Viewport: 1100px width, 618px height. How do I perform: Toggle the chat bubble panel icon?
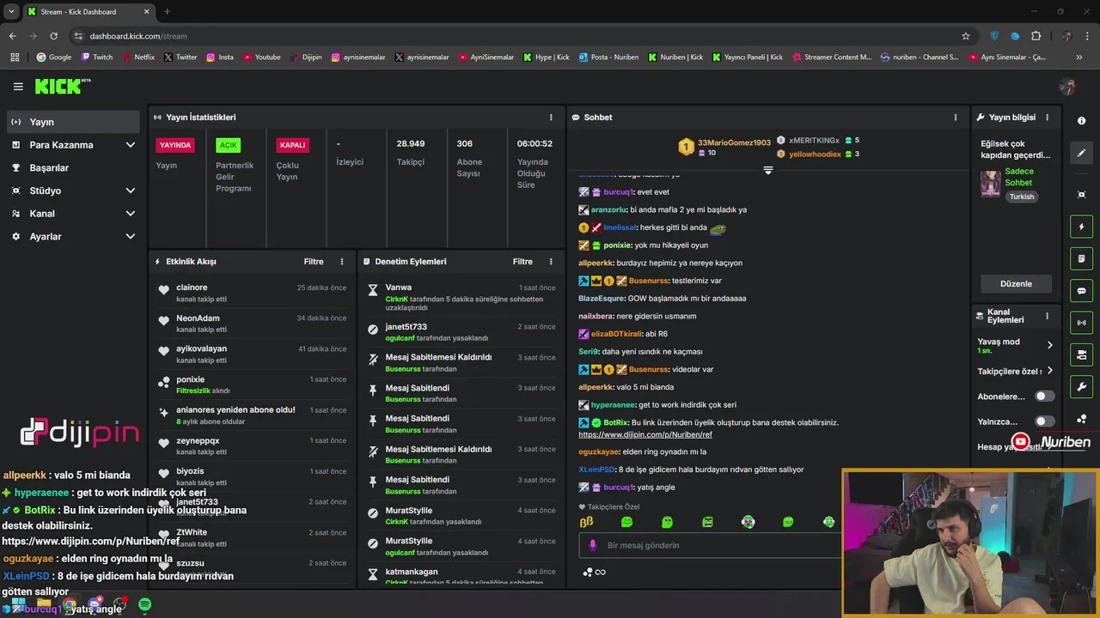(1081, 291)
